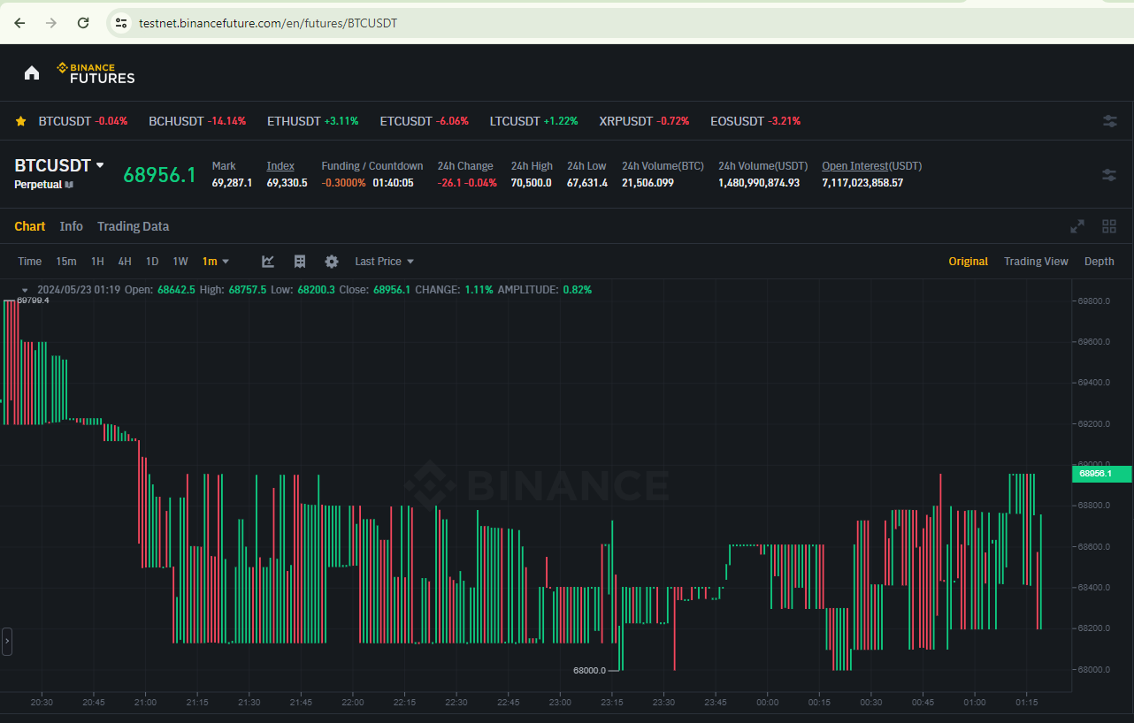The height and width of the screenshot is (723, 1134).
Task: Open the home icon in header
Action: [32, 73]
